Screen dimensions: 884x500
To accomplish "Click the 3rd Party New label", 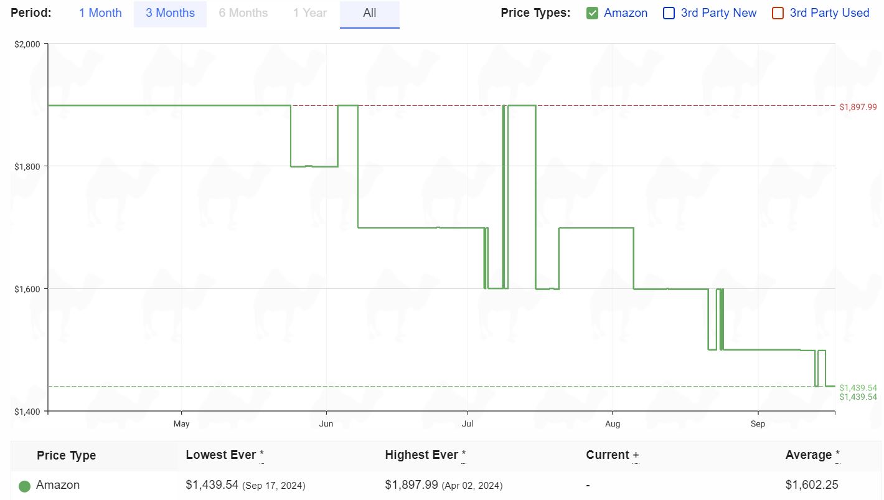I will (x=718, y=13).
